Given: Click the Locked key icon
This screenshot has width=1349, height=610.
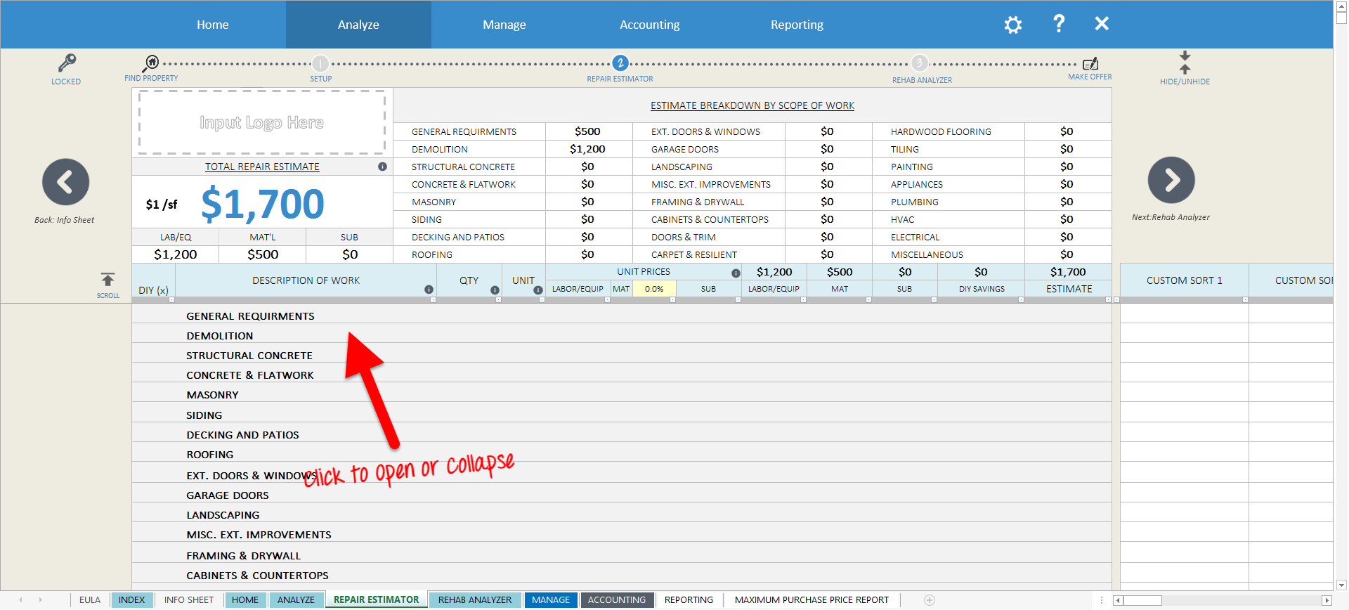Looking at the screenshot, I should 67,63.
